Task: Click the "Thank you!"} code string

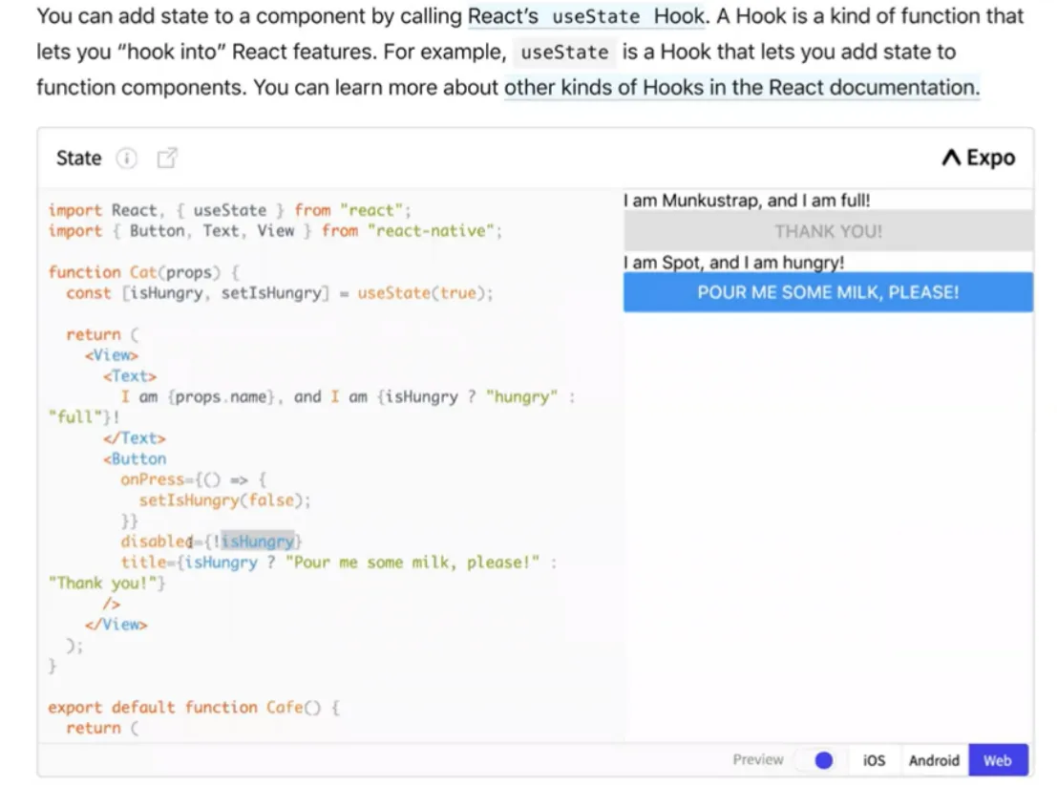Action: coord(107,583)
